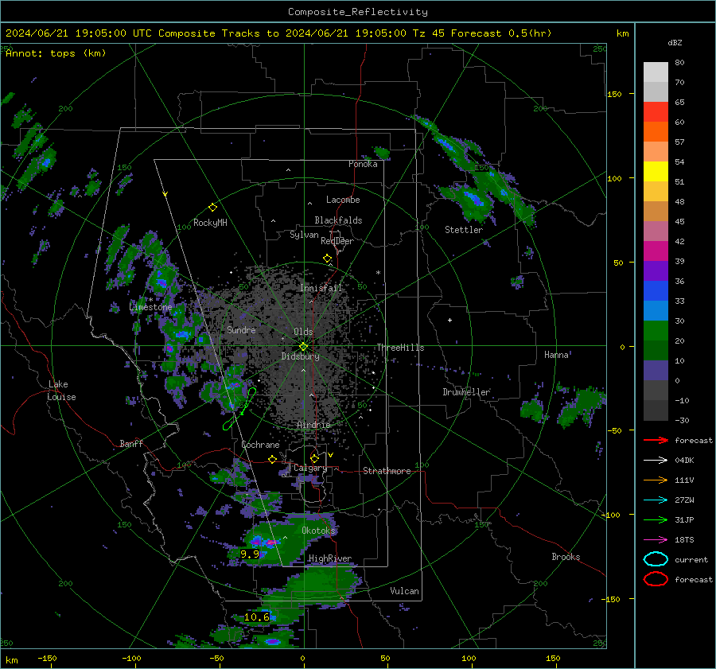Click the yellow diamond marker beside RockyMH
716x669 pixels.
[212, 208]
